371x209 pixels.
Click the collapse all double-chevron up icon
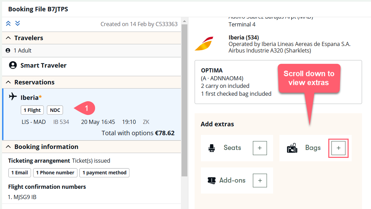(8, 23)
